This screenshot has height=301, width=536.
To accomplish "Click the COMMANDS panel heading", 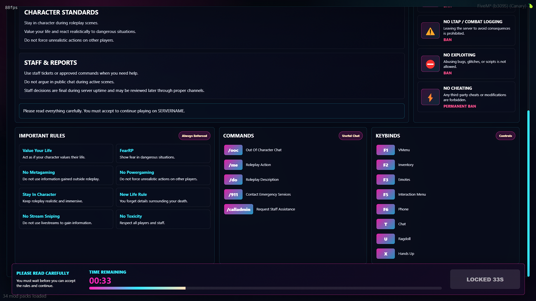I will [x=238, y=136].
